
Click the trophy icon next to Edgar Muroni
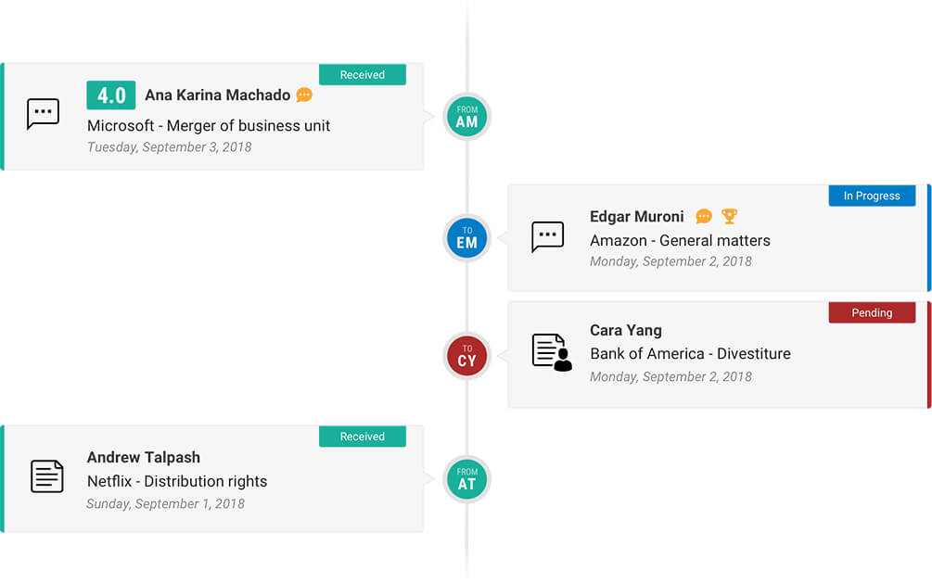point(729,216)
